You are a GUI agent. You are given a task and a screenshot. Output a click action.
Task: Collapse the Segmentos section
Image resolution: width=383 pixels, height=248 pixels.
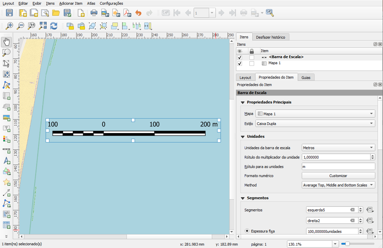[x=243, y=198]
